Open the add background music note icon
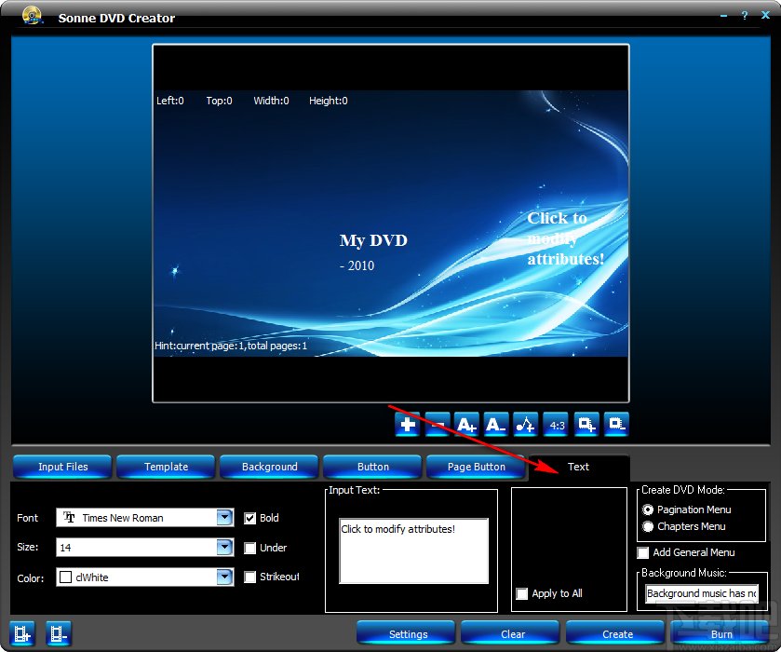The image size is (781, 652). pos(526,424)
